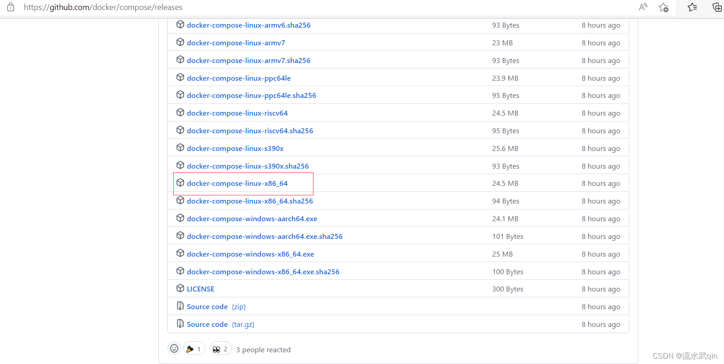Viewport: 724px width, 364px height.
Task: Open the LICENSE asset link
Action: pos(201,289)
